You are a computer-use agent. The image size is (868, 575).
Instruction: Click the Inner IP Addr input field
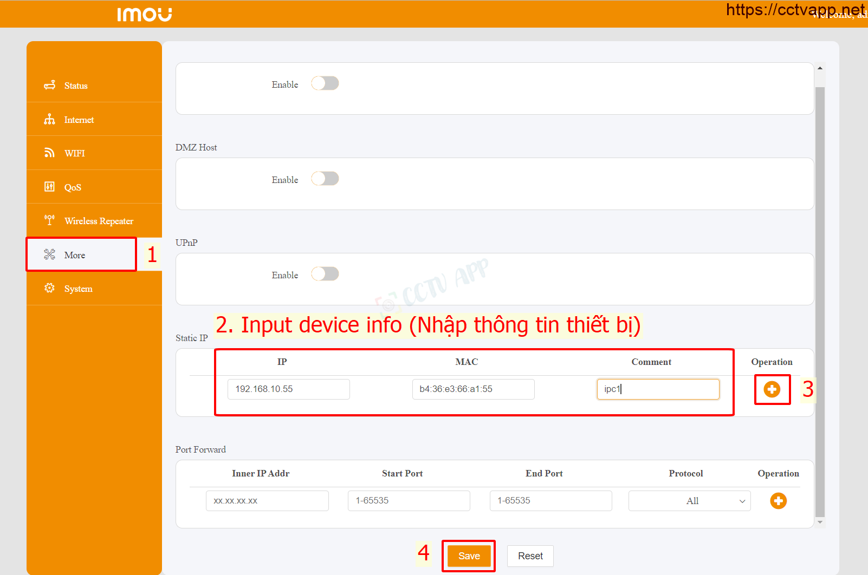pos(267,501)
